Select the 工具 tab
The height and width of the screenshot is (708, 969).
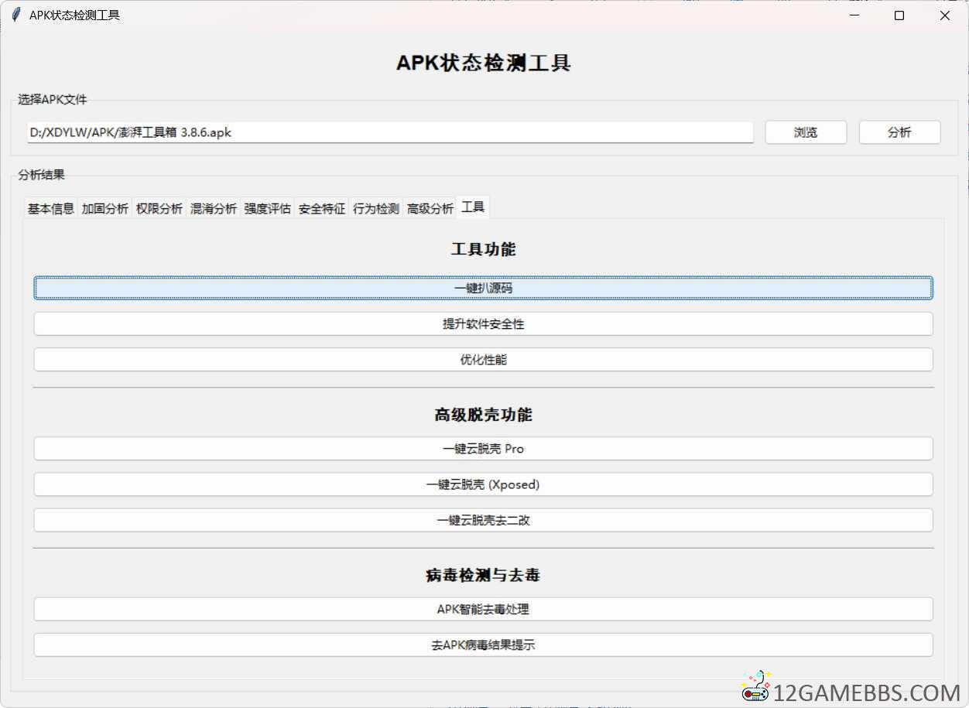(473, 207)
